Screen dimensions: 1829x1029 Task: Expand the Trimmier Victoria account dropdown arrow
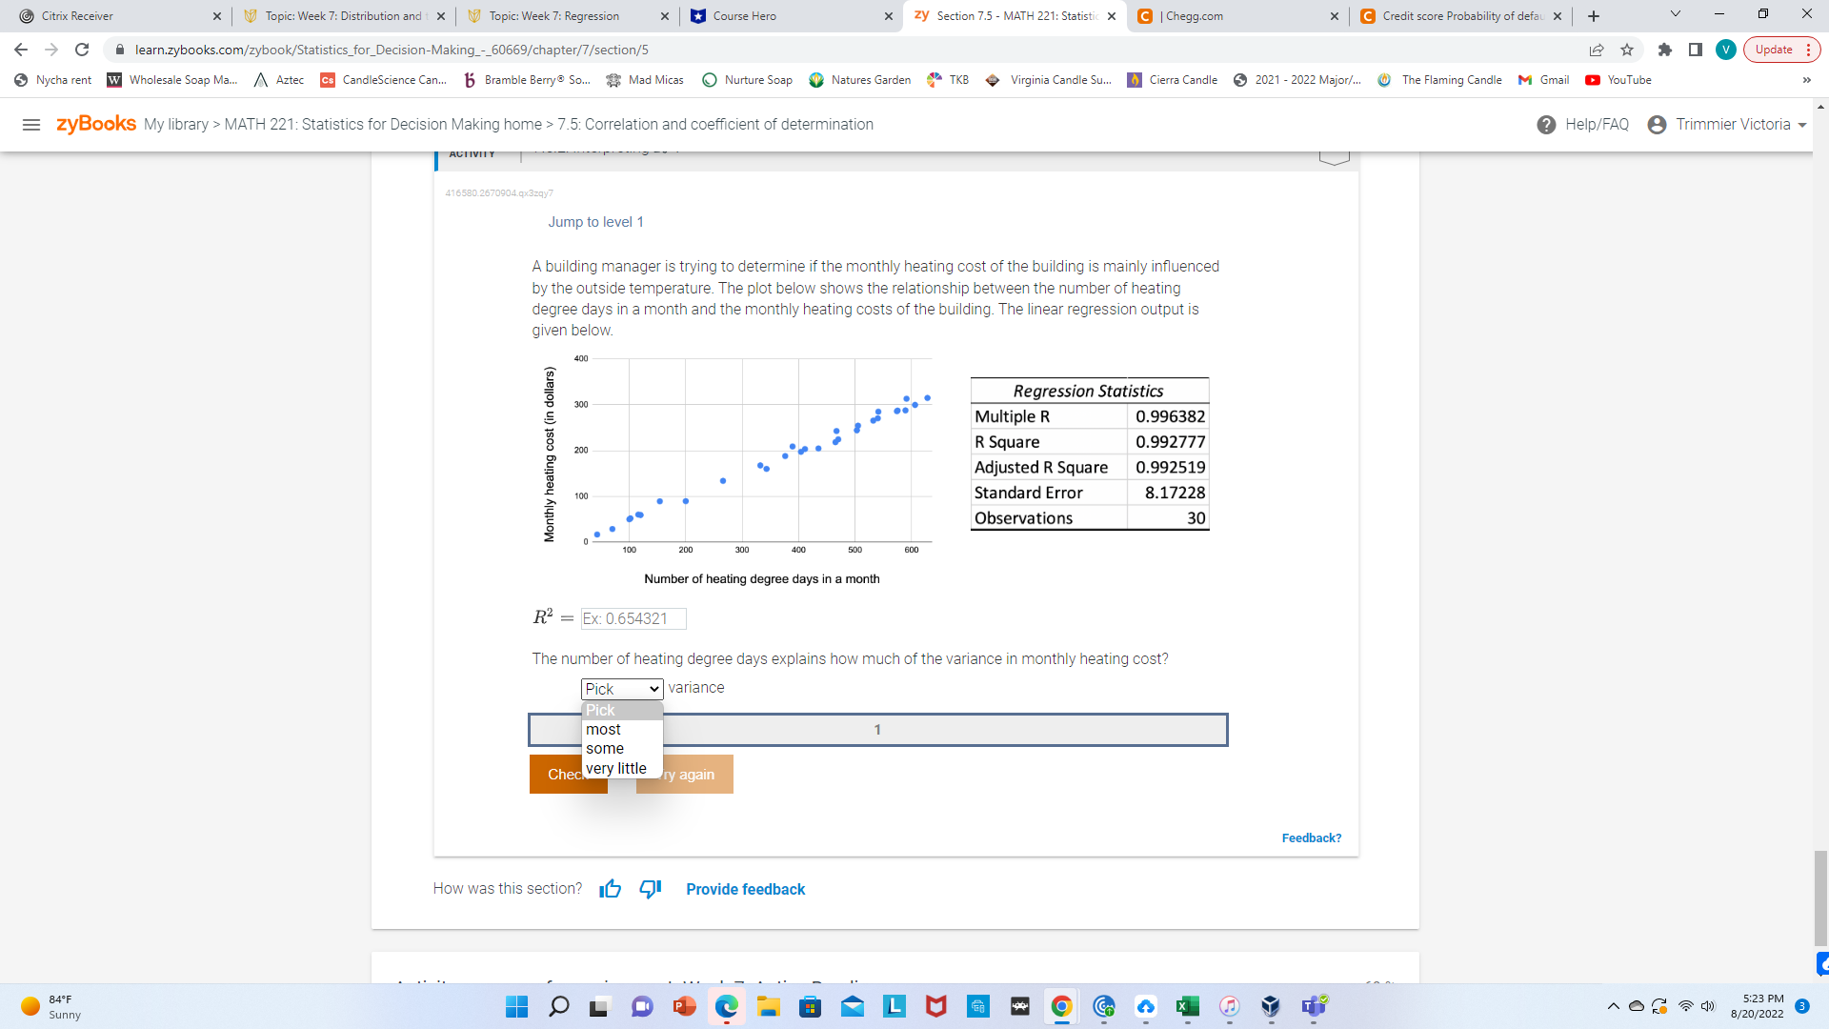(x=1801, y=124)
